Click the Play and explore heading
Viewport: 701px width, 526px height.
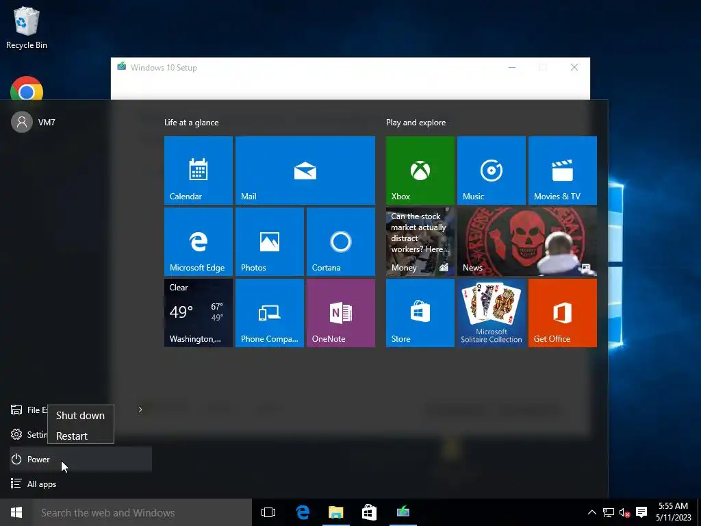416,123
